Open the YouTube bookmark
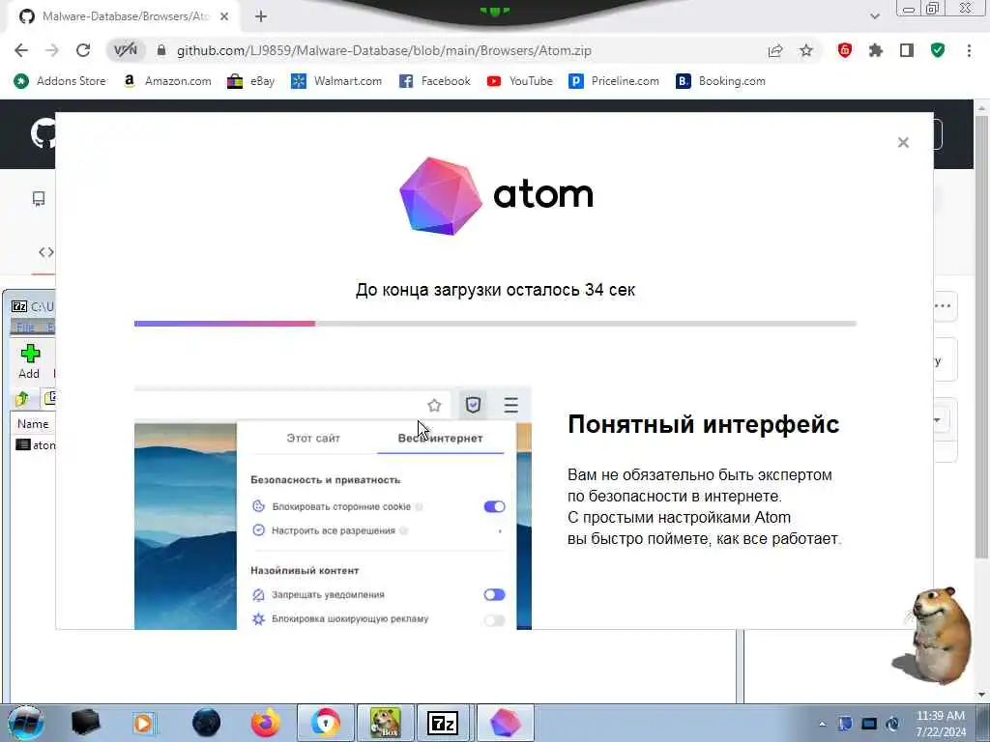Image resolution: width=990 pixels, height=742 pixels. point(520,81)
